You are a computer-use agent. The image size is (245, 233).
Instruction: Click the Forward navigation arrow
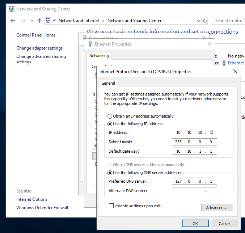coord(23,21)
